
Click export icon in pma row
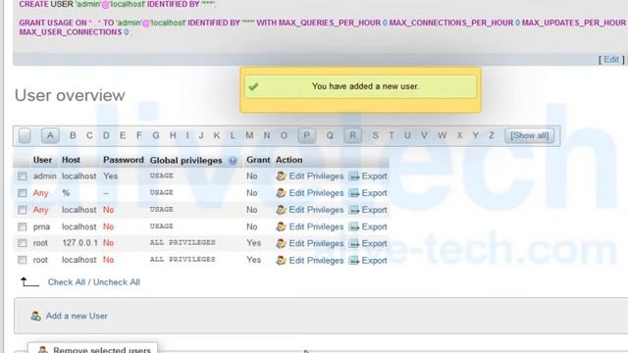pos(353,227)
